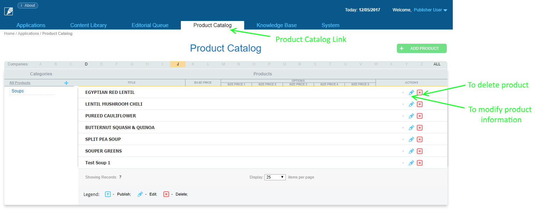Open the System tab
The height and width of the screenshot is (213, 540).
(x=330, y=25)
